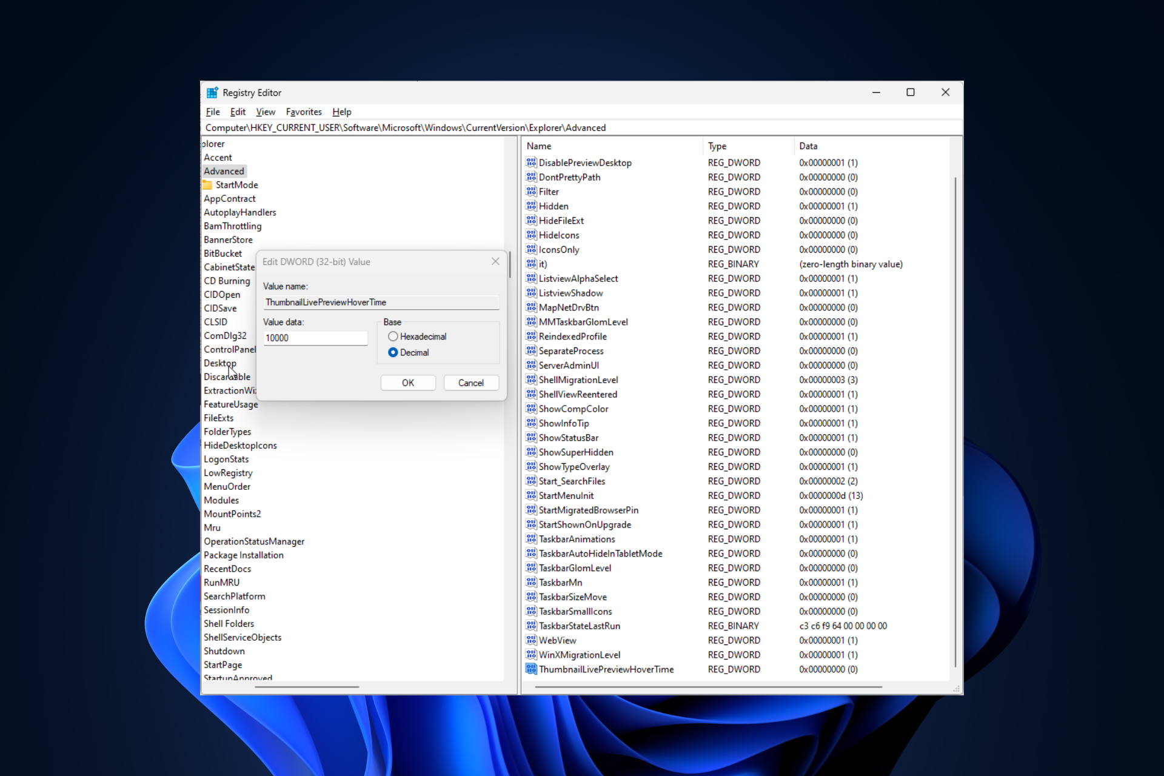Click the StartMenuInit DWORD value icon

pos(533,495)
